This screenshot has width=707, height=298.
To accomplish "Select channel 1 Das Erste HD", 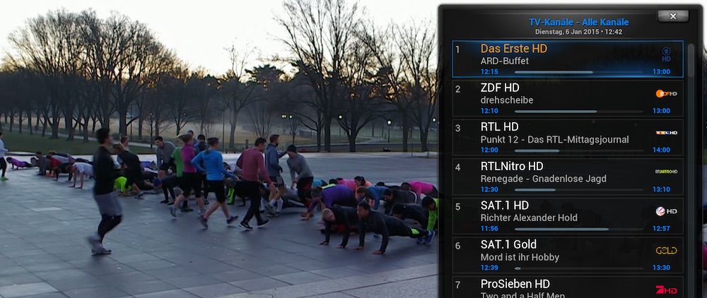I will coord(568,59).
